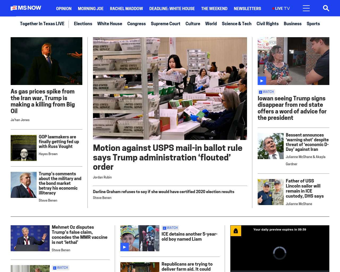This screenshot has width=340, height=272.
Task: Browse the Supreme Court topic
Action: point(165,24)
